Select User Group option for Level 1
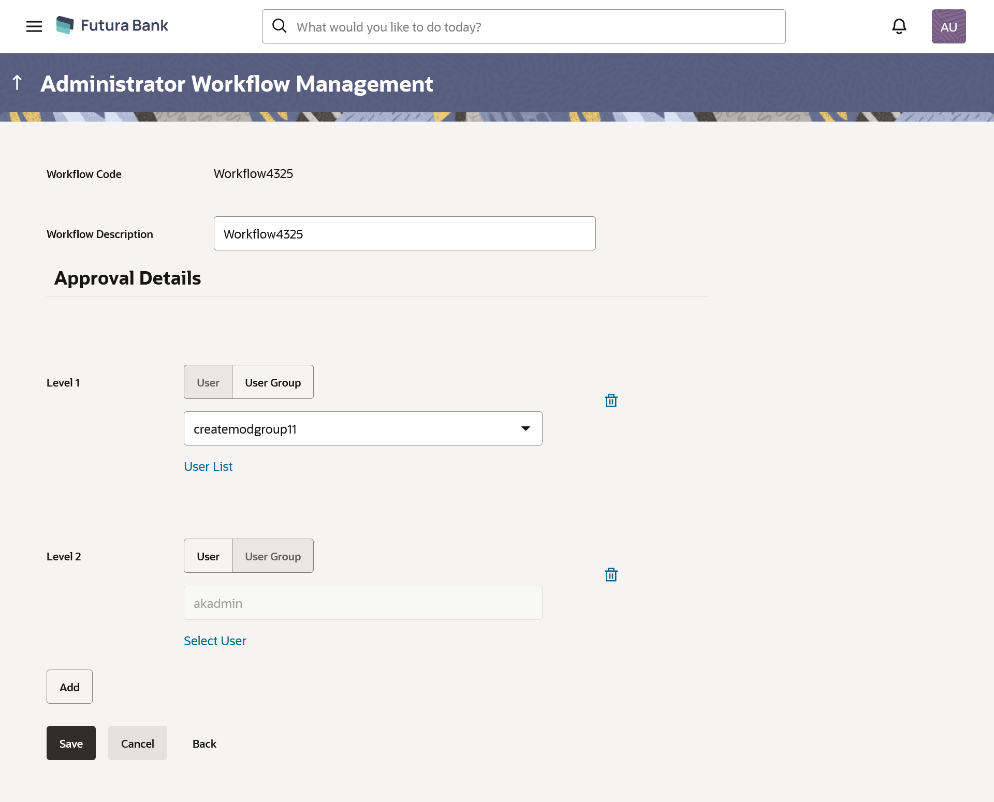 pyautogui.click(x=273, y=382)
